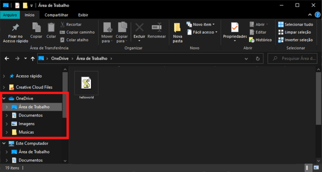Open the Copiar para menu
This screenshot has width=322, height=172.
(122, 33)
